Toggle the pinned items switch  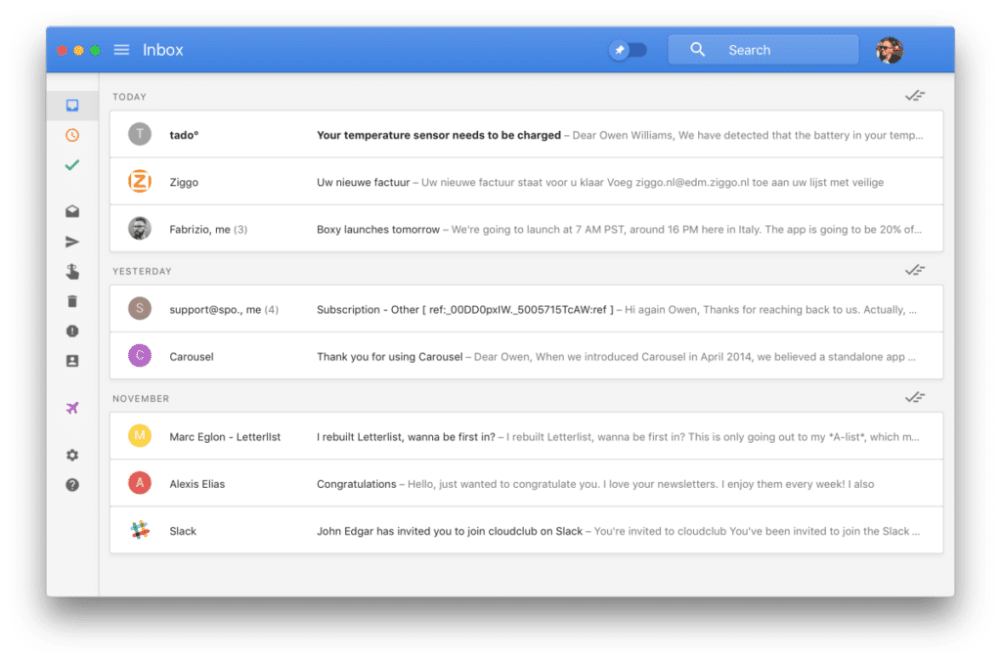point(629,50)
